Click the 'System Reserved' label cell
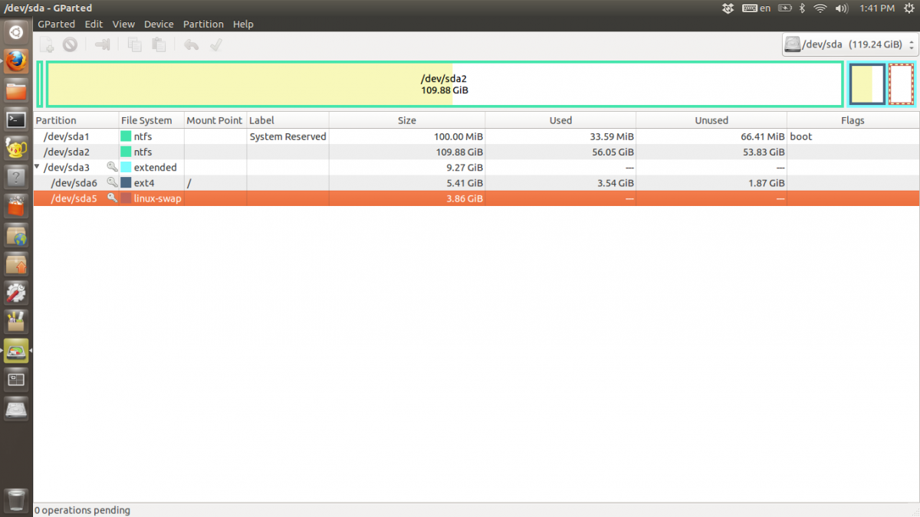The height and width of the screenshot is (517, 920). (x=287, y=136)
